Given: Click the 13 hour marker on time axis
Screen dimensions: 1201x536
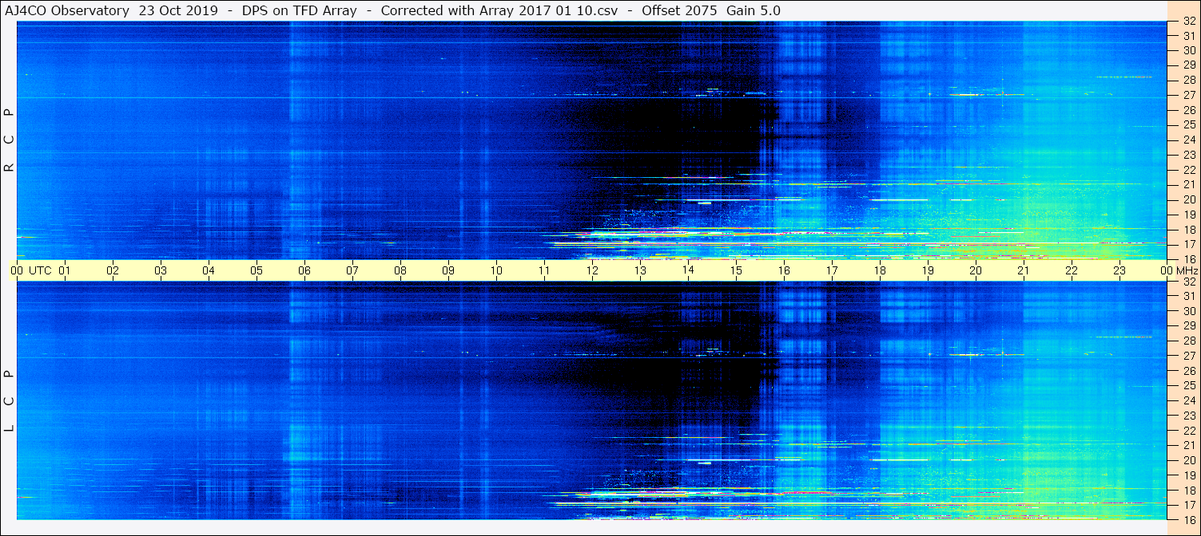Looking at the screenshot, I should click(x=640, y=270).
